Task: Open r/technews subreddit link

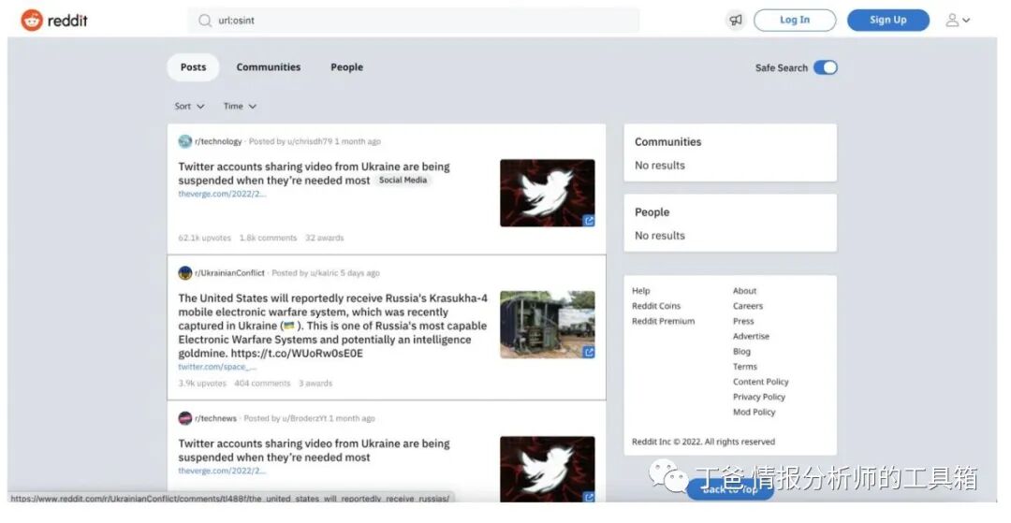Action: [x=215, y=418]
